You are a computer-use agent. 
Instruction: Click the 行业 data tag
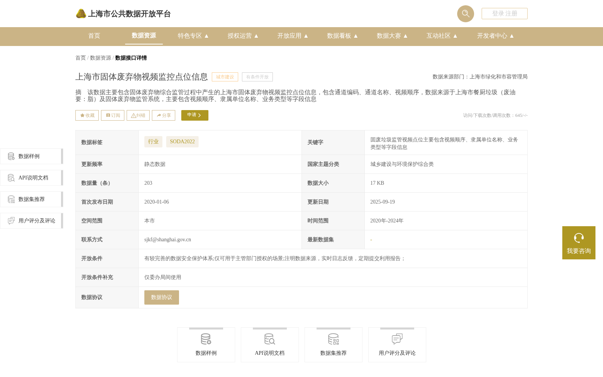(153, 142)
